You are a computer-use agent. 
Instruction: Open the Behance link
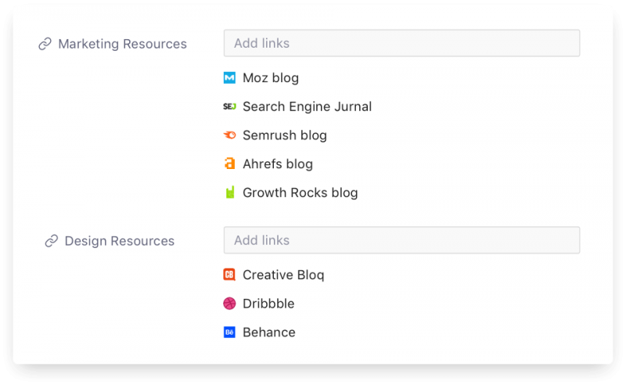(269, 333)
